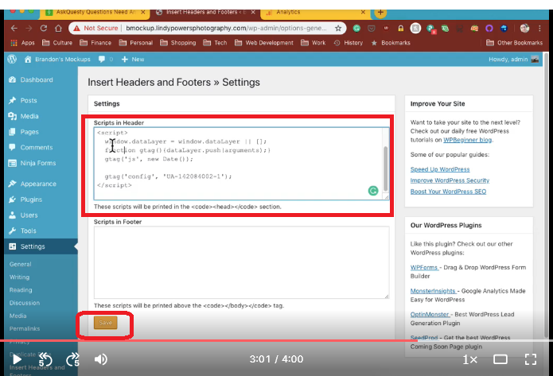Go forward with browser forward arrow

coord(29,28)
